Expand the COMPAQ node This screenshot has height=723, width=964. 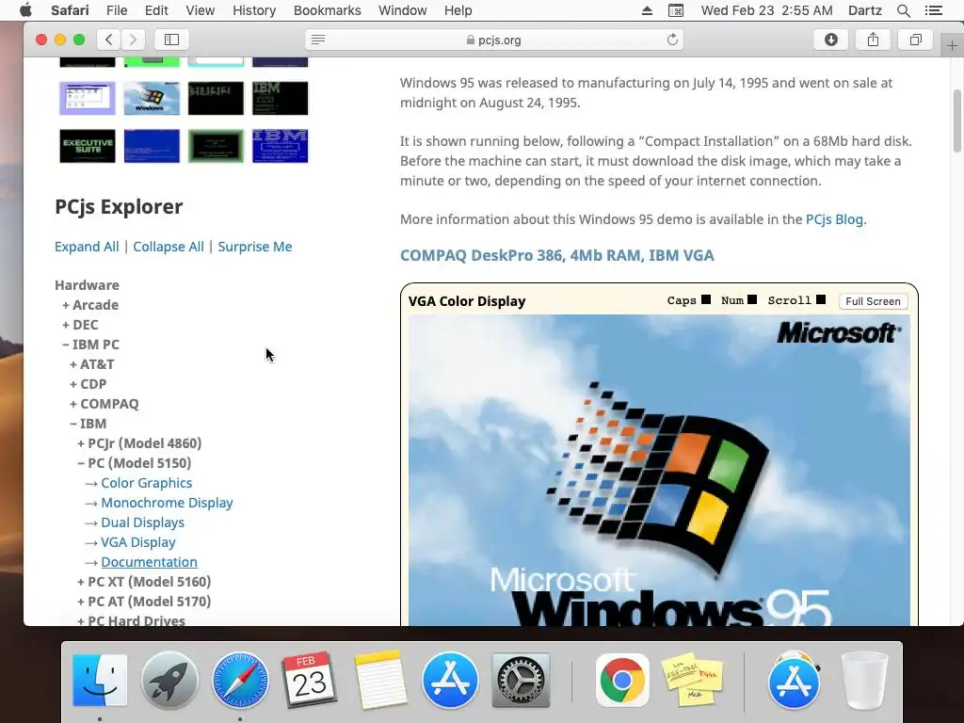(x=104, y=404)
